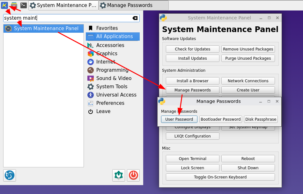Click into the menu search field
Viewport: 303px width, 194px height.
[67, 18]
